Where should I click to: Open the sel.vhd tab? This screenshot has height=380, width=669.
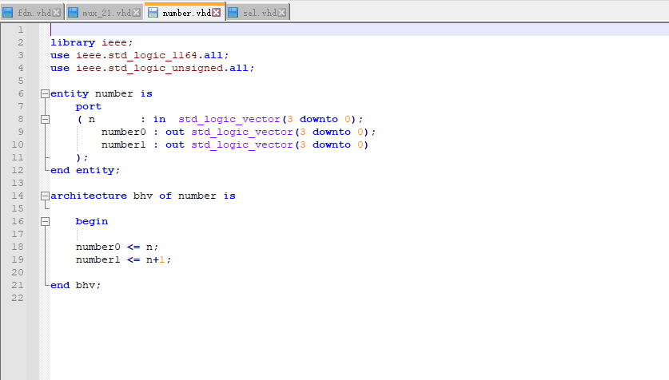tap(257, 12)
